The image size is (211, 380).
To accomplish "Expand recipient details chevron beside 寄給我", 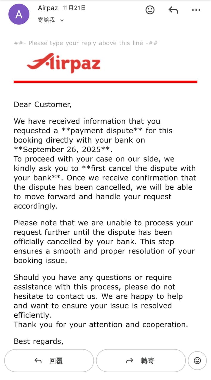I will click(x=62, y=20).
